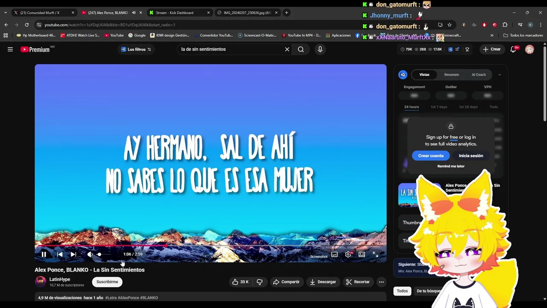Open YouTube notifications bell
The height and width of the screenshot is (308, 547).
pos(514,49)
